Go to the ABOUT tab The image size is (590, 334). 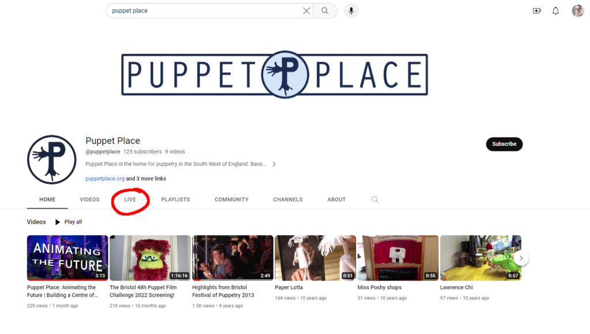336,200
